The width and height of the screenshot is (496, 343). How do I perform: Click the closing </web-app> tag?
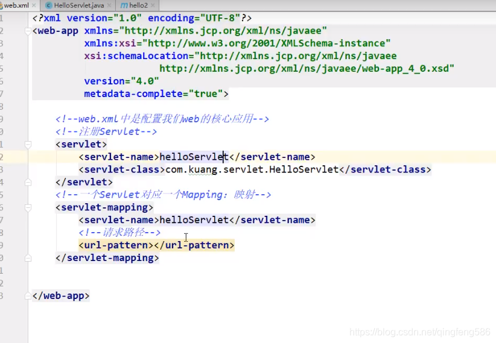[61, 296]
